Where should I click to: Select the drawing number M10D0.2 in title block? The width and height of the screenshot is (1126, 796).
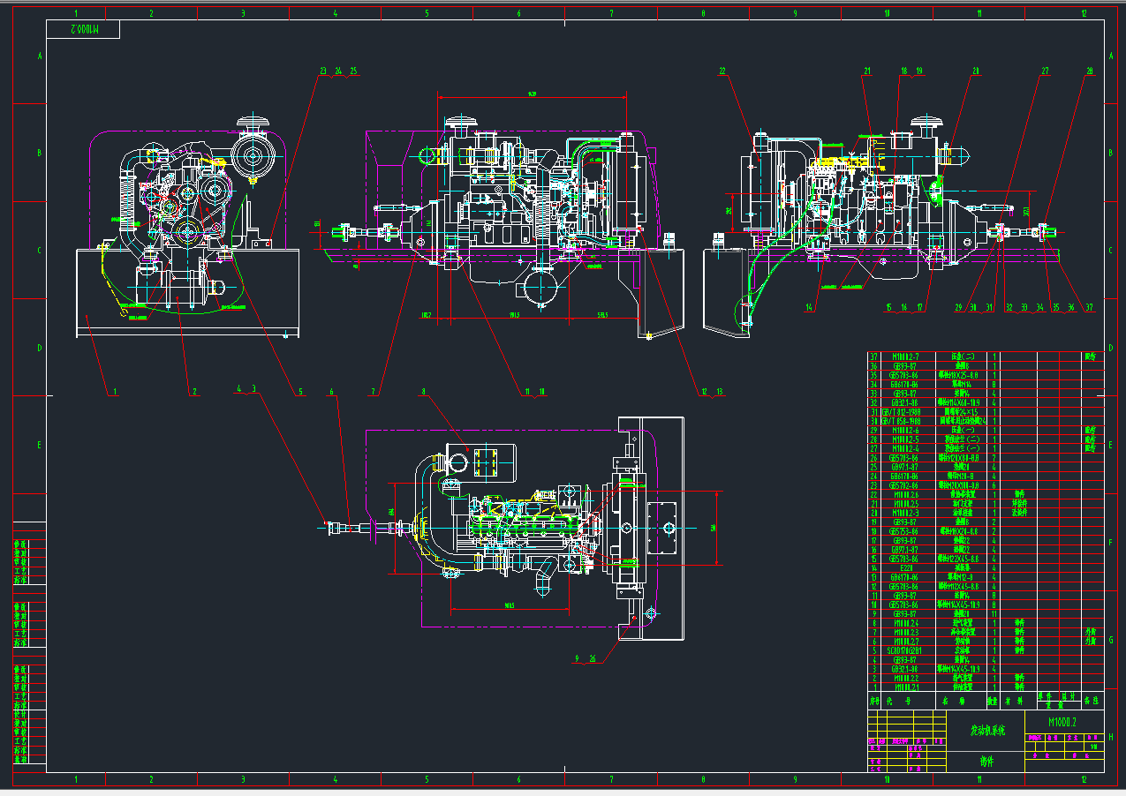pyautogui.click(x=1064, y=721)
